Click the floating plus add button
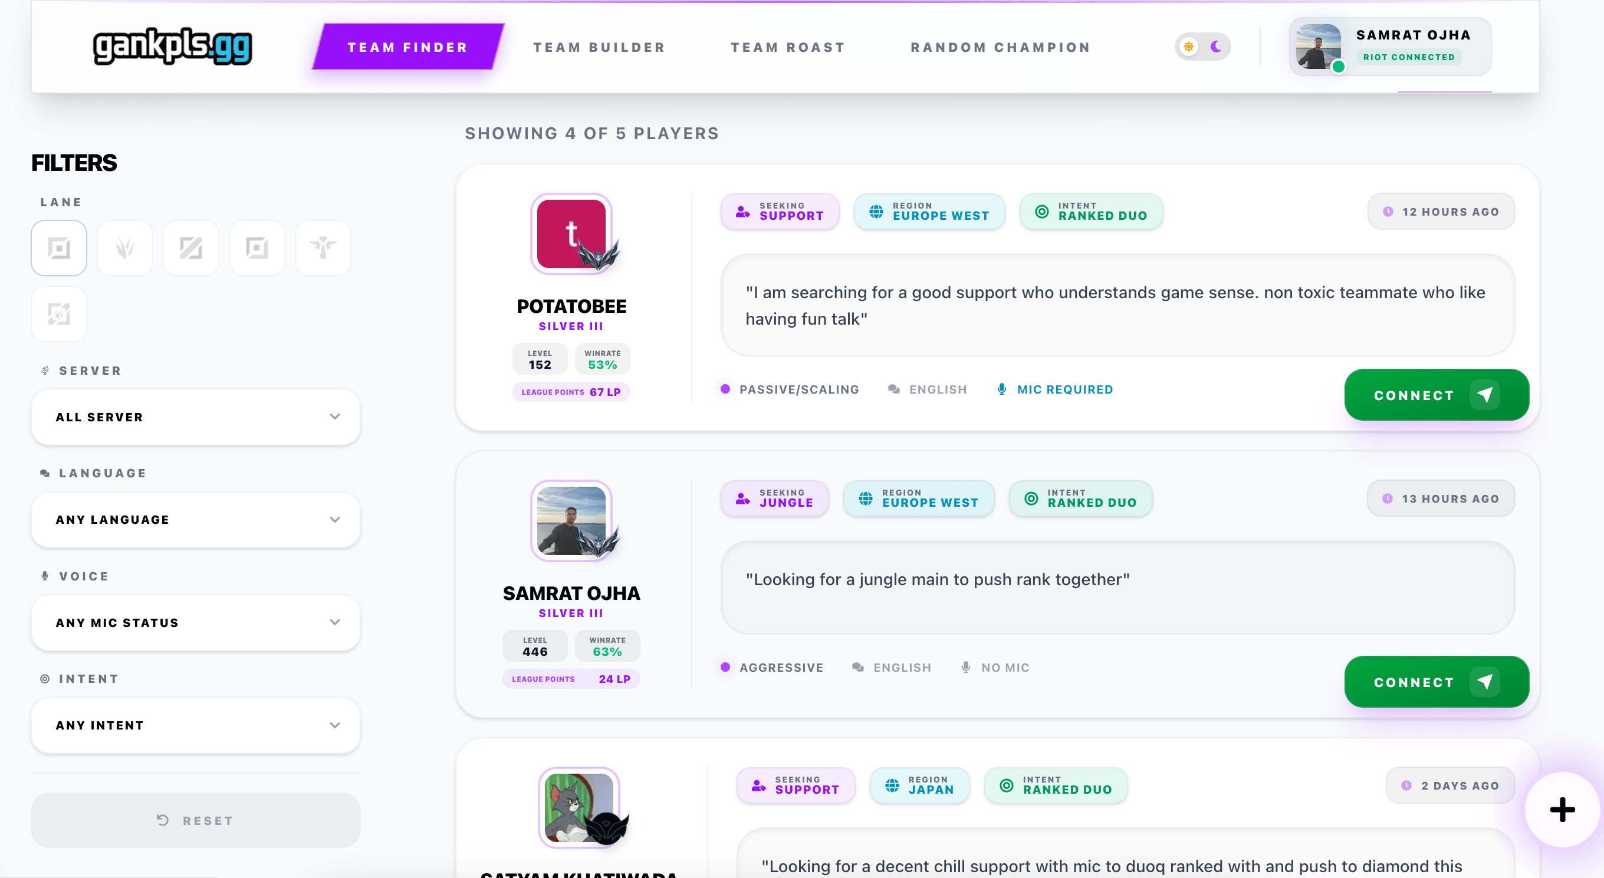Screen dimensions: 1604x878 point(1562,809)
